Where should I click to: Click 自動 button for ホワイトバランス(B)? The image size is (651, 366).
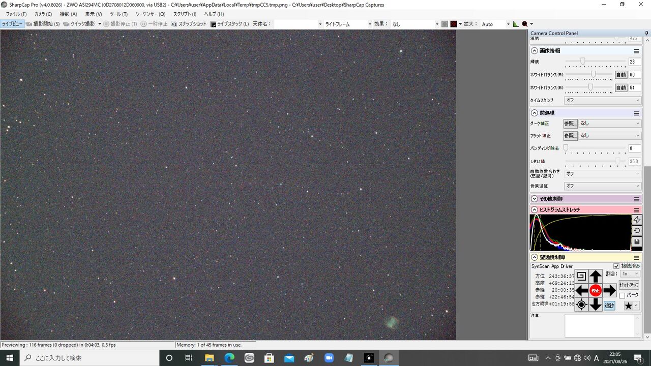click(x=621, y=87)
